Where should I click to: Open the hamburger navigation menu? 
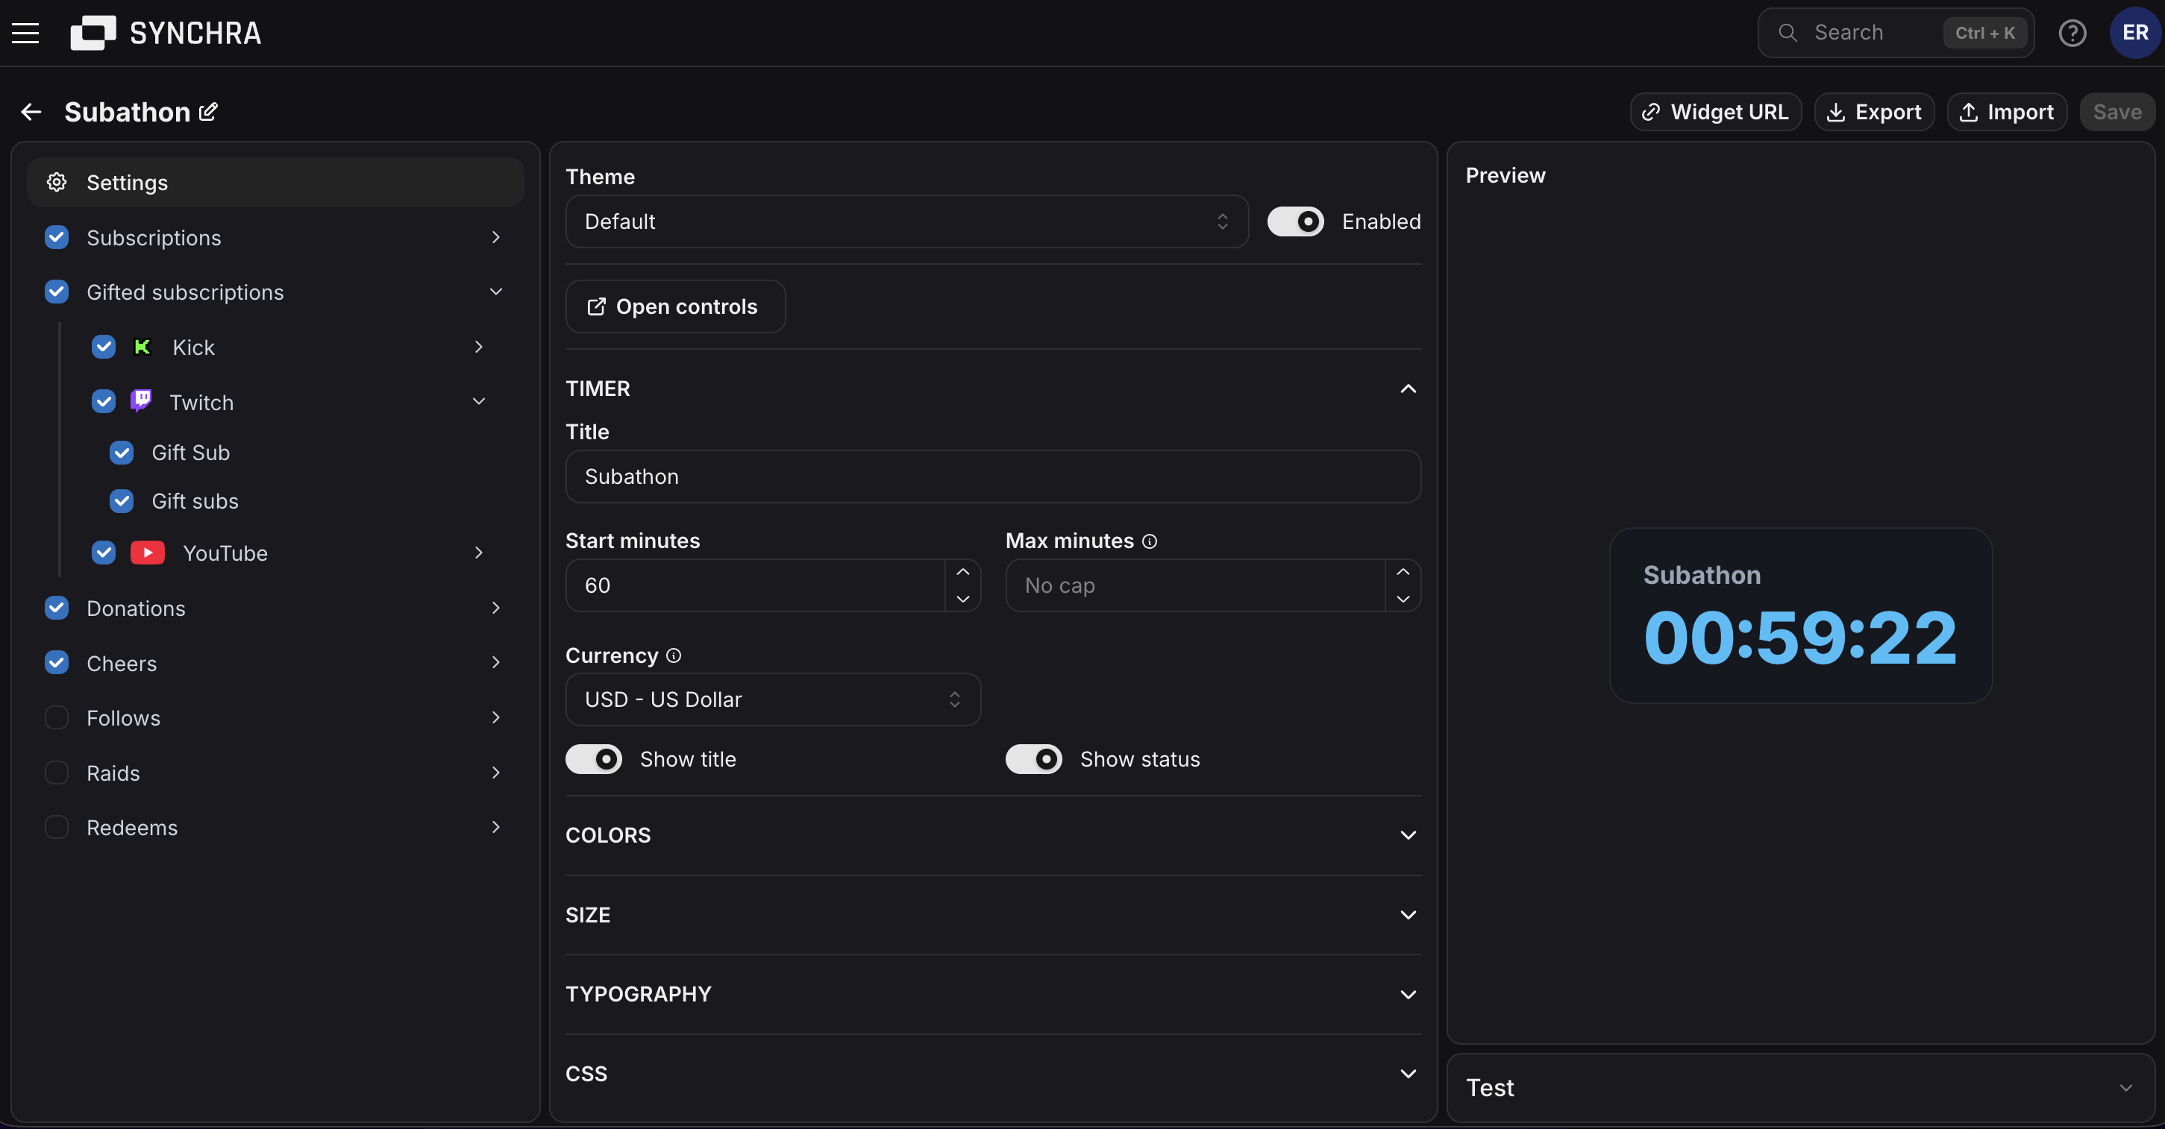pos(25,33)
